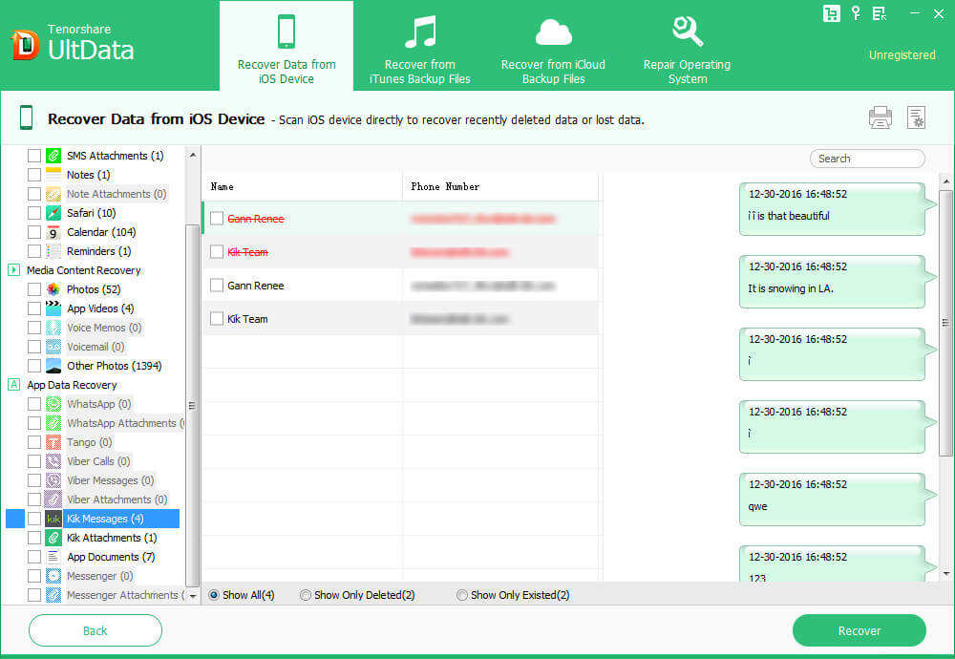955x659 pixels.
Task: Select the Show Only Deleted radio button
Action: pos(306,595)
